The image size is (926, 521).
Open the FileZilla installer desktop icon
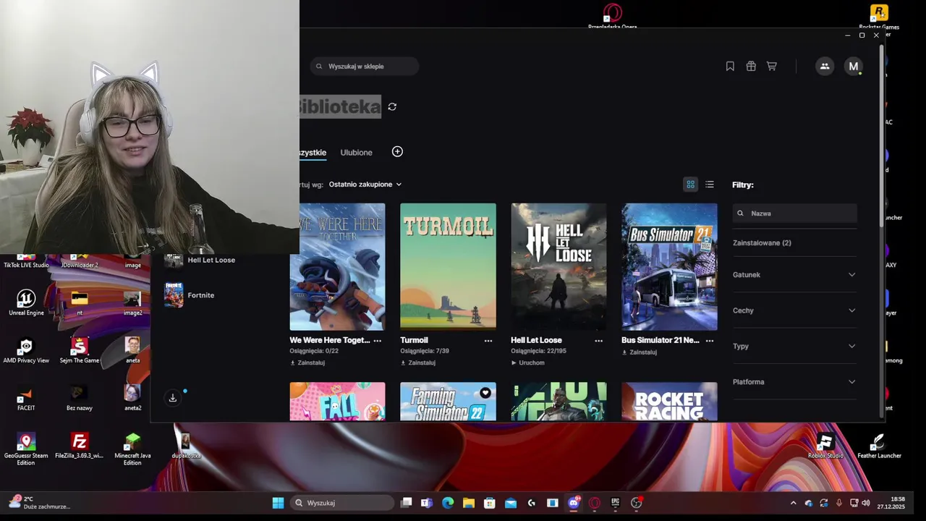(80, 446)
